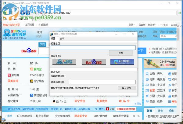The image size is (183, 124).
Task: Click the 携程旅行网 link with icon
Action: click(38, 95)
